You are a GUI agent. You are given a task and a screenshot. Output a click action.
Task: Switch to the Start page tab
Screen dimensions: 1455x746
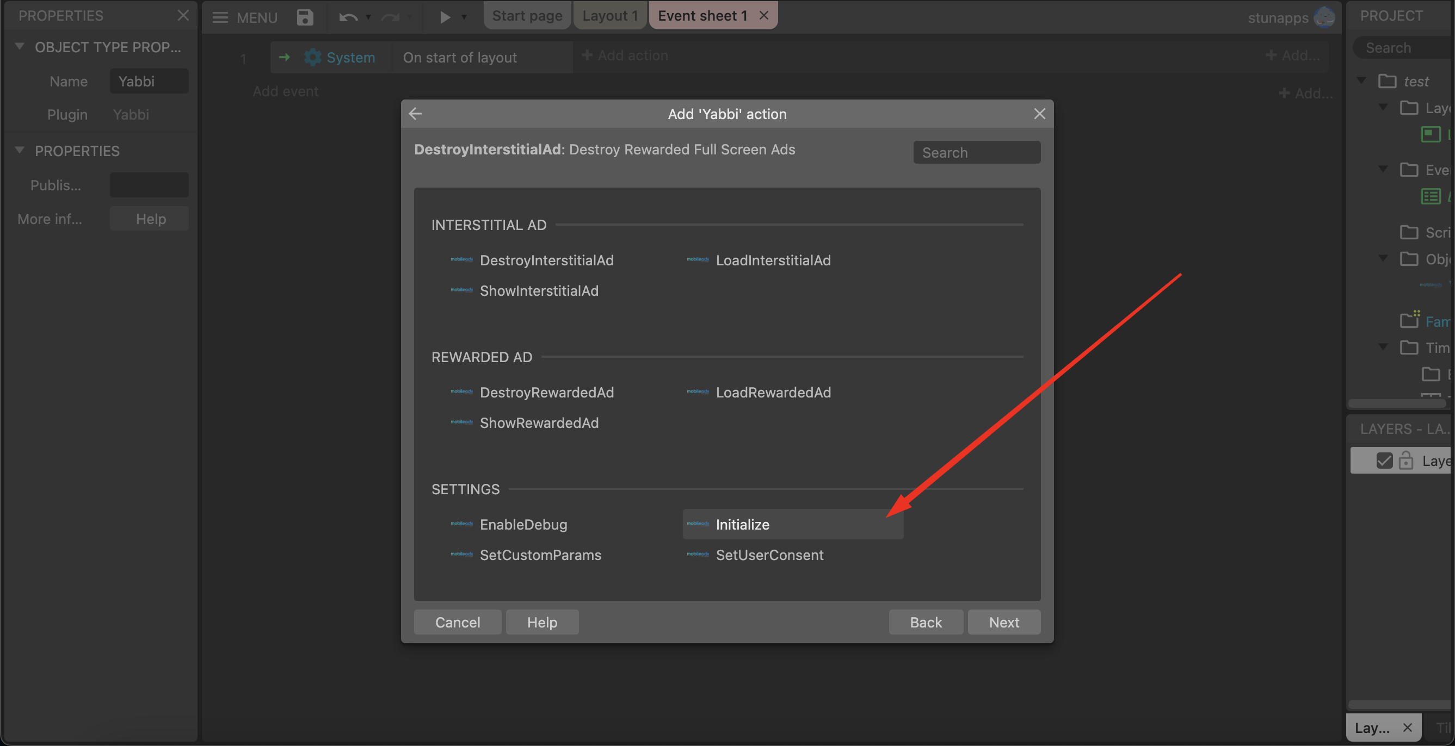tap(527, 15)
